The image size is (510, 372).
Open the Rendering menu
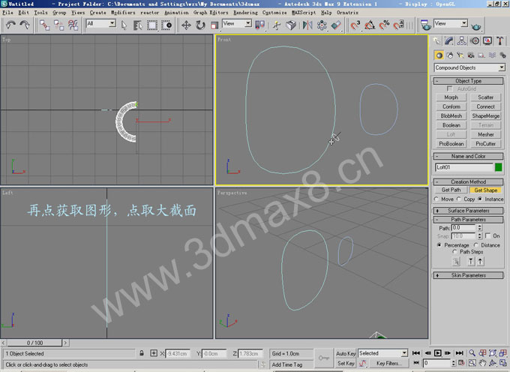(x=245, y=13)
